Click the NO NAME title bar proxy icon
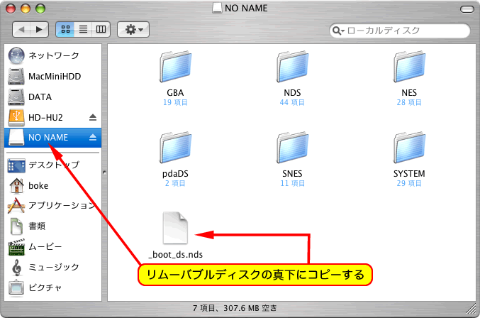Image resolution: width=480 pixels, height=318 pixels. point(217,8)
